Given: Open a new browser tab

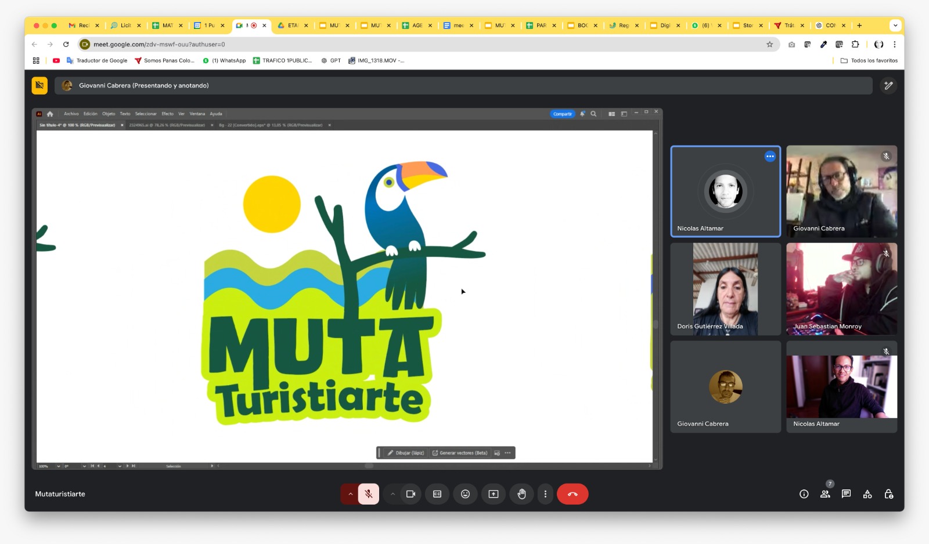Looking at the screenshot, I should pos(859,26).
